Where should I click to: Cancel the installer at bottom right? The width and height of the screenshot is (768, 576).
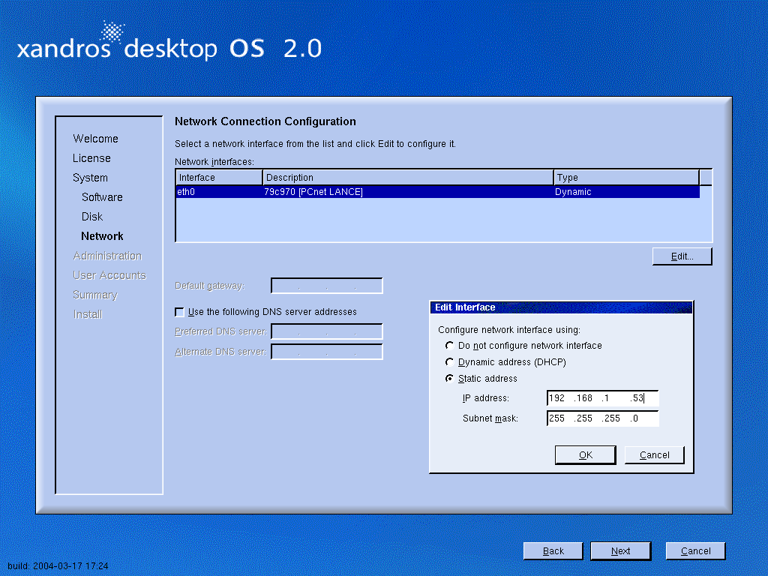coord(695,551)
